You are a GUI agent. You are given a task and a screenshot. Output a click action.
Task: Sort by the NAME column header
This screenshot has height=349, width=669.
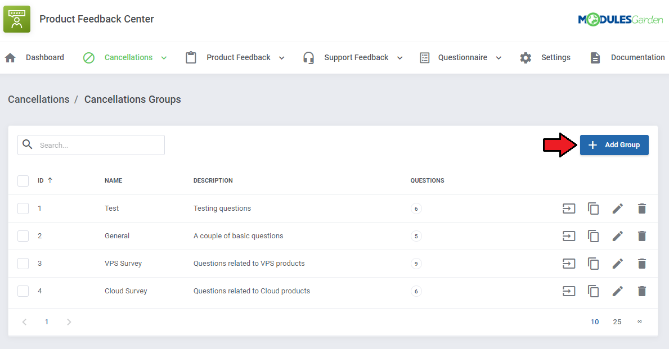click(x=114, y=180)
